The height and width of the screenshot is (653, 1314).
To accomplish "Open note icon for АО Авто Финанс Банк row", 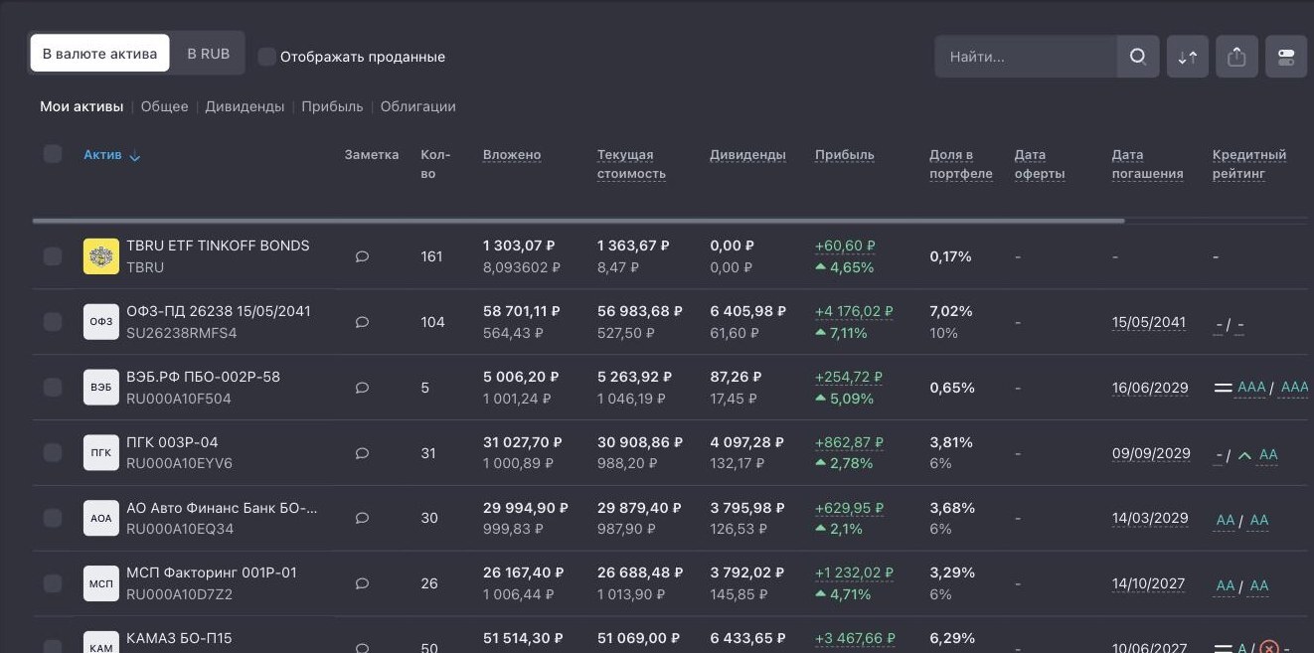I will pos(362,519).
